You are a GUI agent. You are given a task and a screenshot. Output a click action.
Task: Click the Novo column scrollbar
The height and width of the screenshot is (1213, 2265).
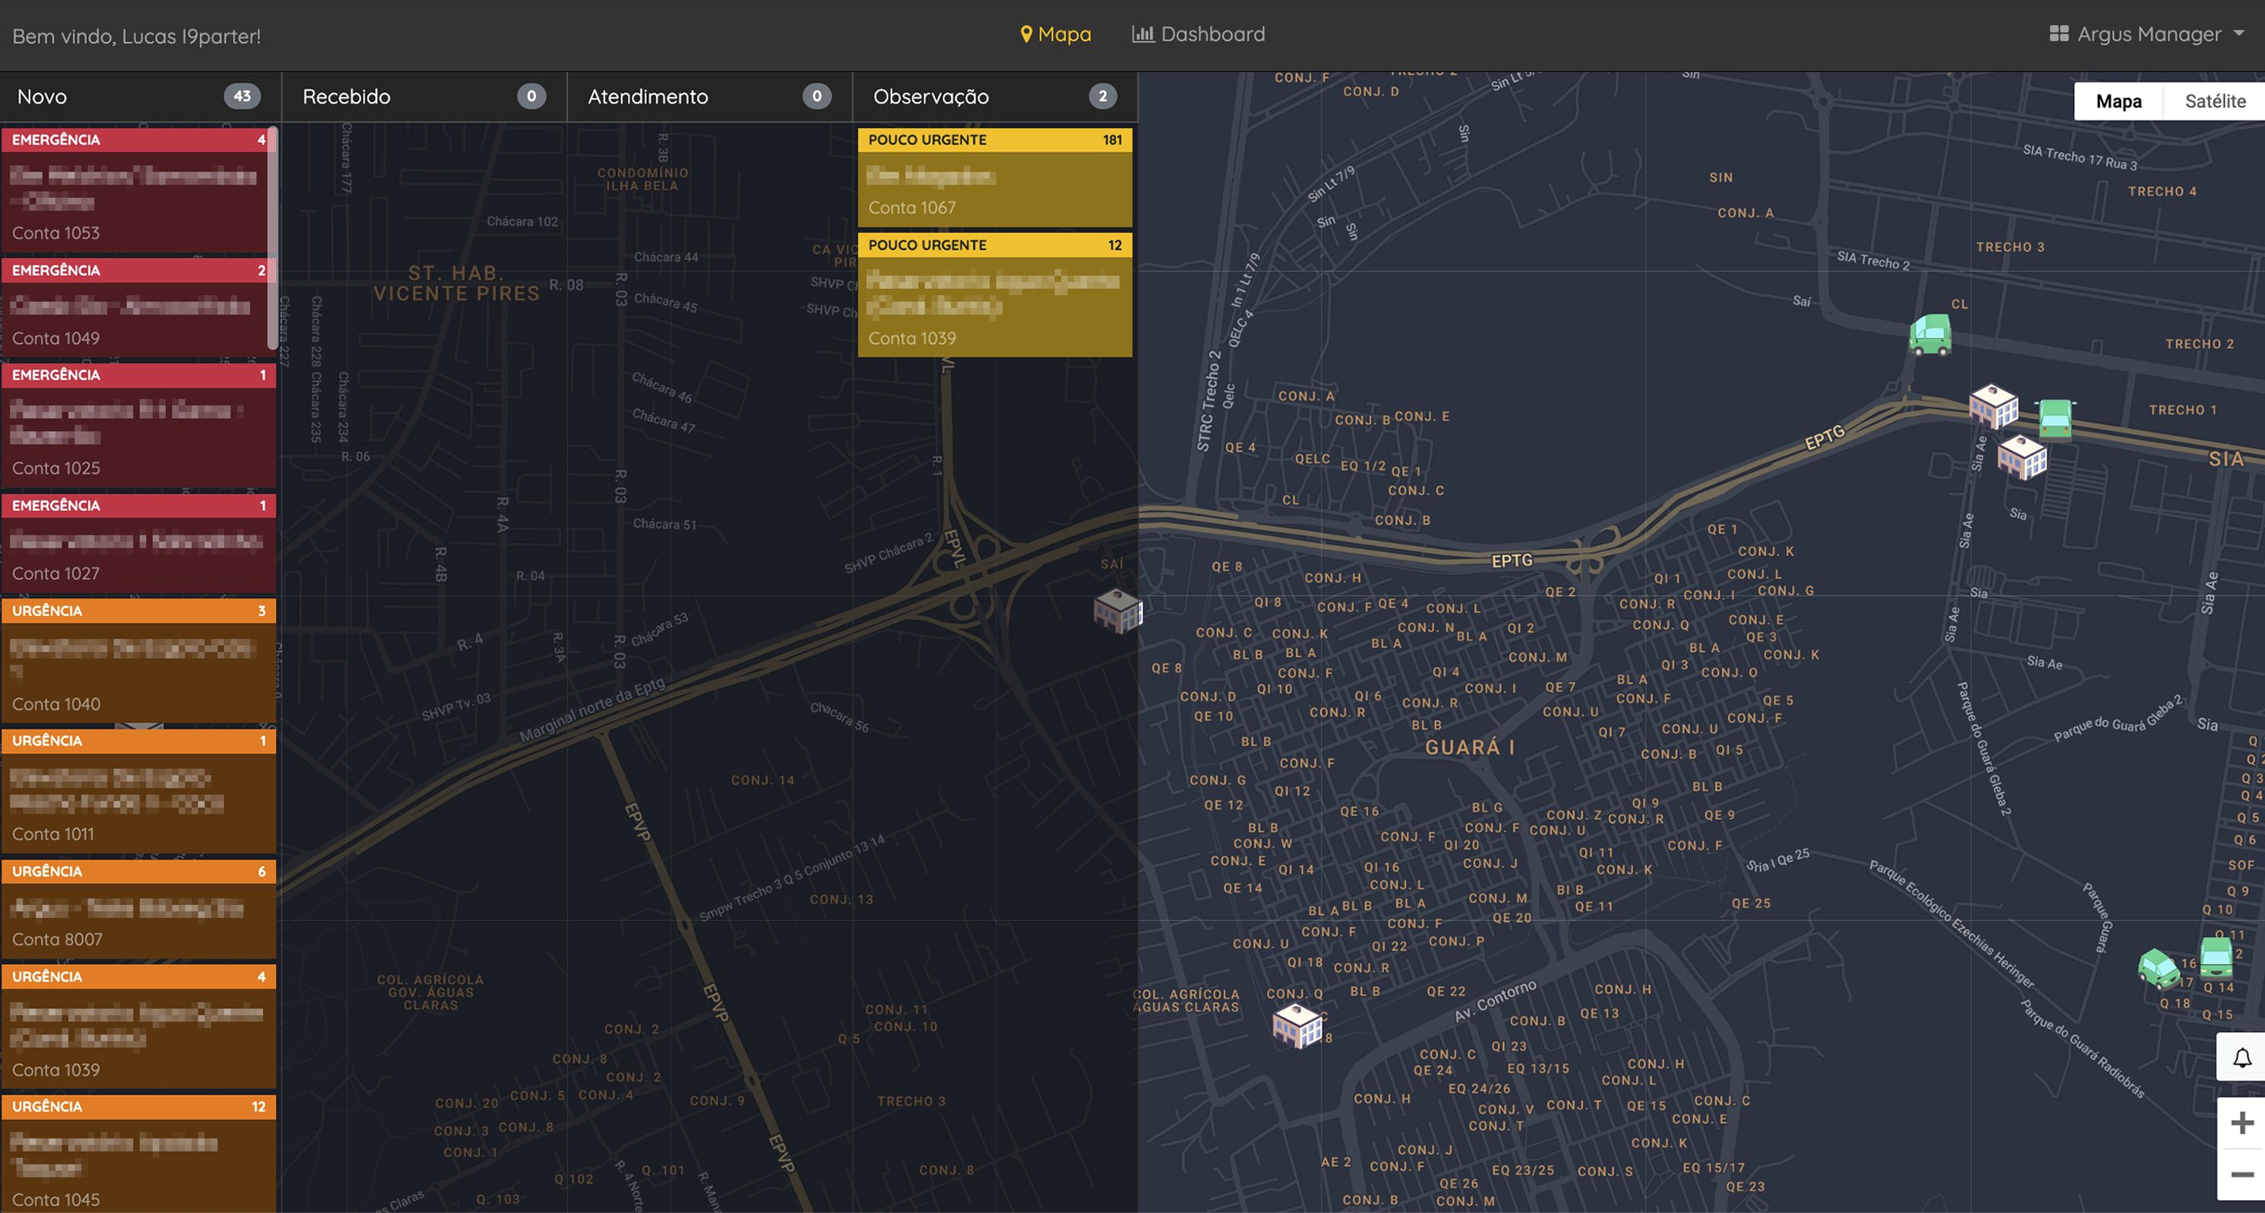[273, 237]
